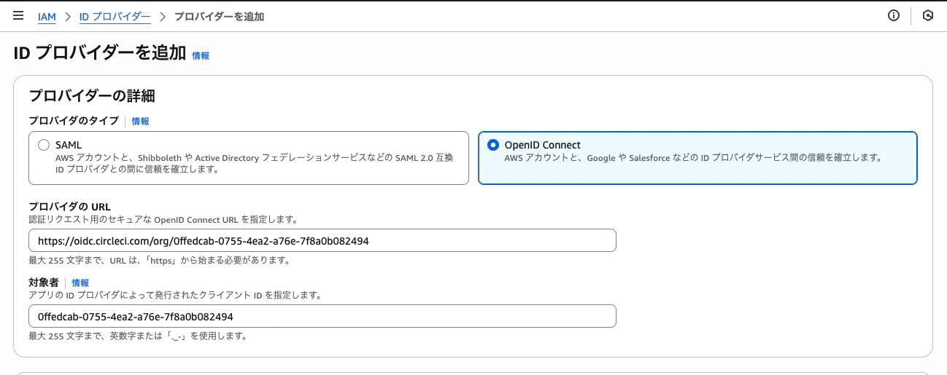Click description 認証リクエスト用のセキュアな OpenID Connect URL

click(x=163, y=219)
